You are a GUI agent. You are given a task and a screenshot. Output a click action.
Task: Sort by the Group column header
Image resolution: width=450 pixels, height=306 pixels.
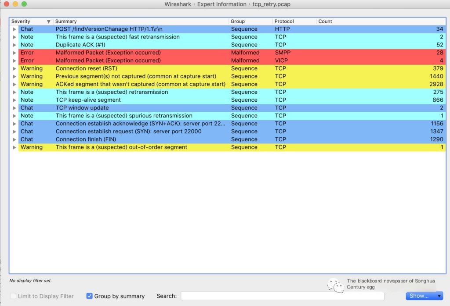pyautogui.click(x=250, y=21)
